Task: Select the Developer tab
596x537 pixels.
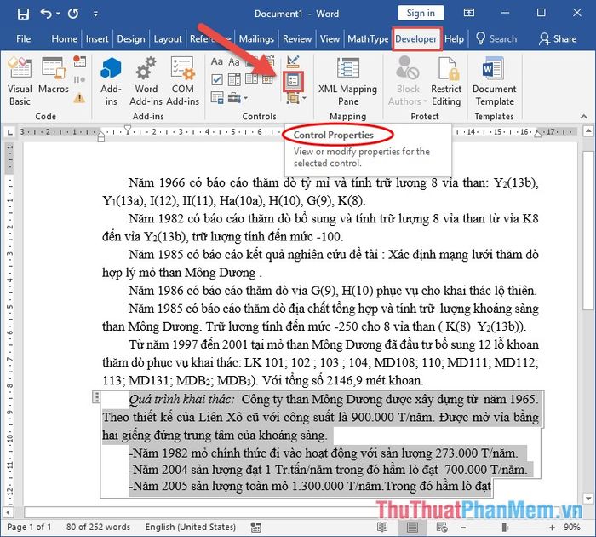Action: tap(416, 39)
